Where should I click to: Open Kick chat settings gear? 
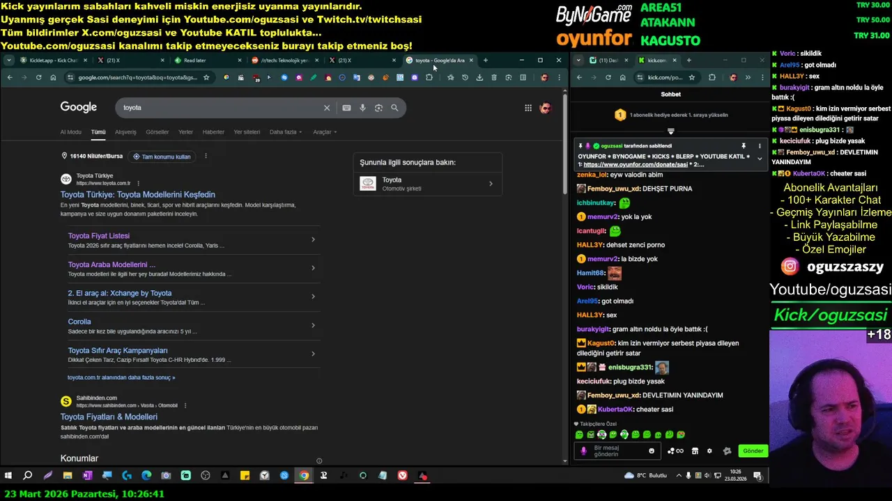coord(709,451)
